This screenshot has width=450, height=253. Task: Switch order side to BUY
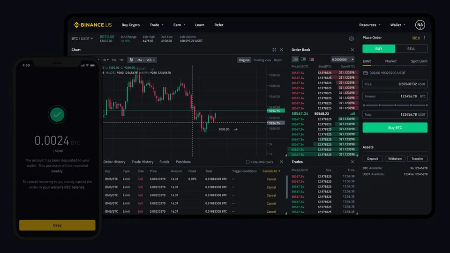tap(379, 49)
